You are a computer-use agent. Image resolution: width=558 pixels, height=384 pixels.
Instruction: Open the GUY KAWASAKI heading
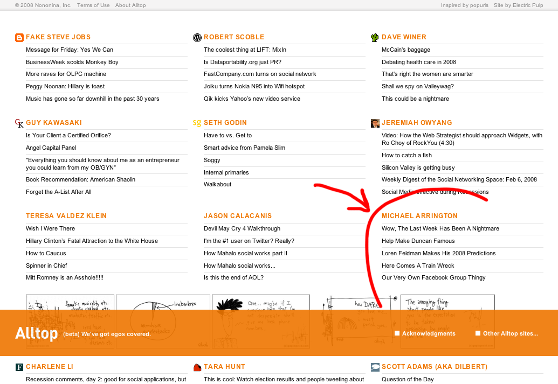[54, 123]
